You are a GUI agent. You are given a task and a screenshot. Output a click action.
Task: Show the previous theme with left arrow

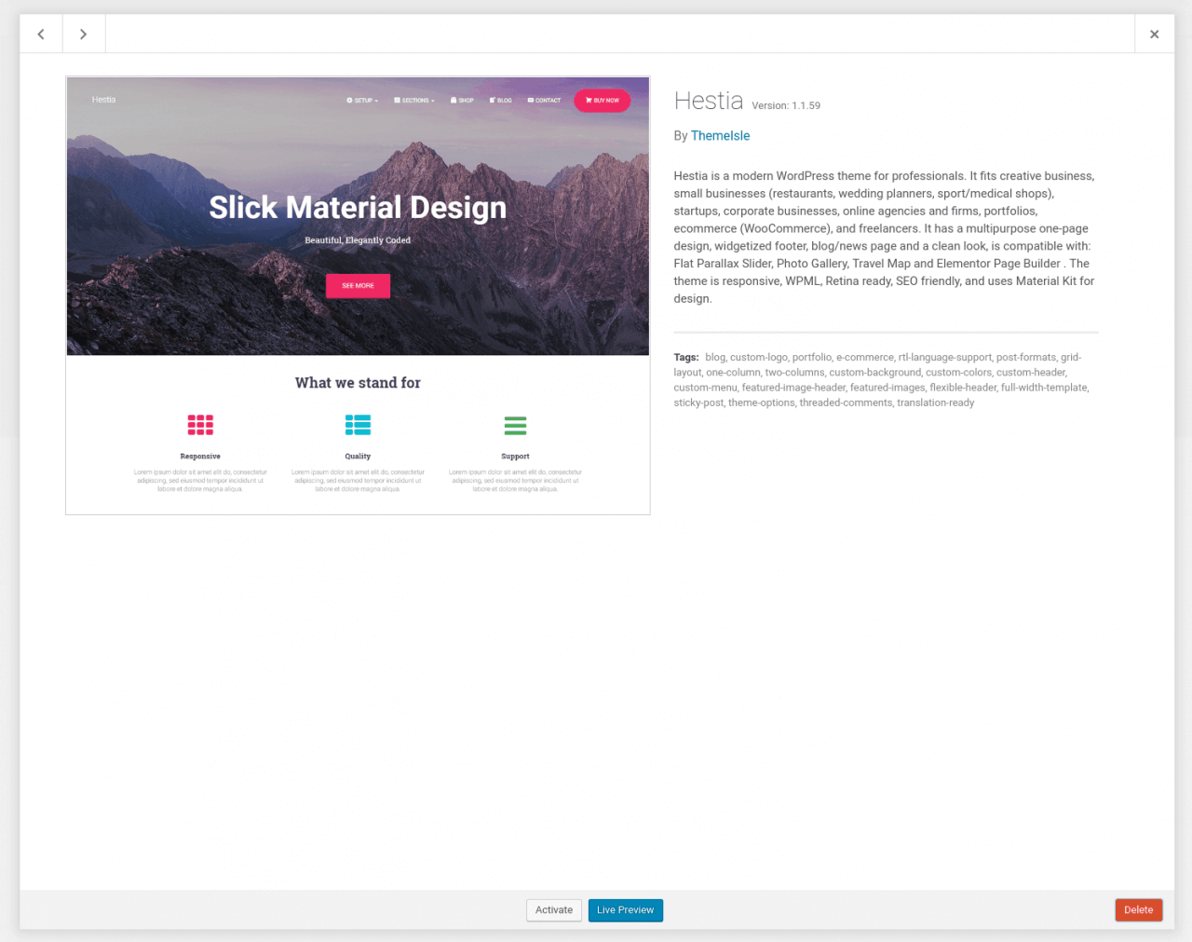point(41,34)
